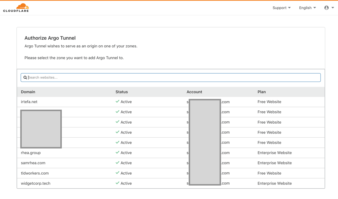Select the irtefa.net domain
The image size is (338, 199).
[29, 102]
